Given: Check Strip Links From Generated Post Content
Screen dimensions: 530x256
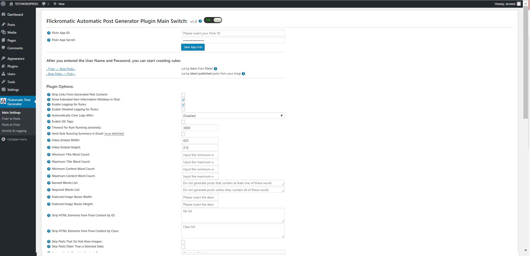Looking at the screenshot, I should (183, 95).
